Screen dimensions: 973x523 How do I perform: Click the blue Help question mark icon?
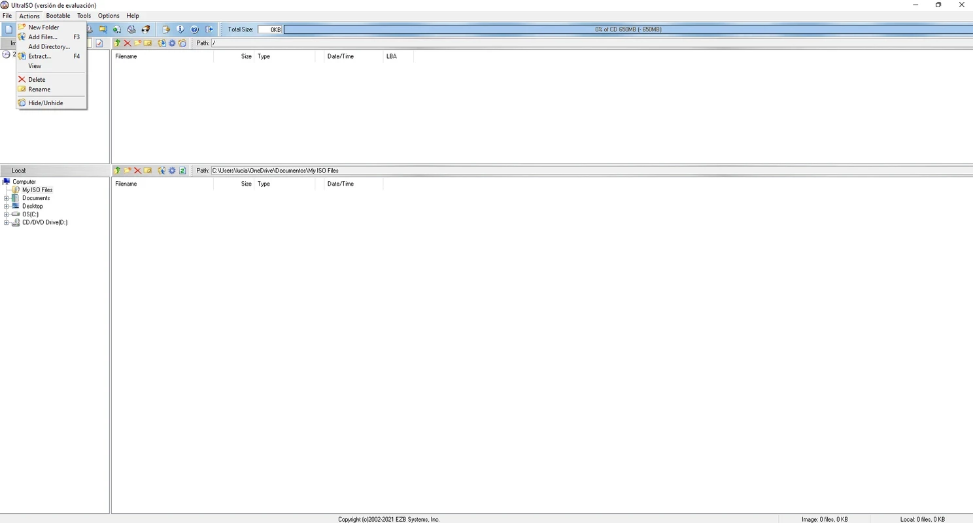point(194,29)
